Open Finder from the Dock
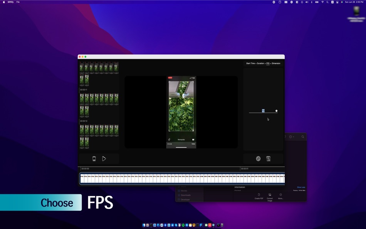Viewport: 366px width, 229px height. [144, 225]
